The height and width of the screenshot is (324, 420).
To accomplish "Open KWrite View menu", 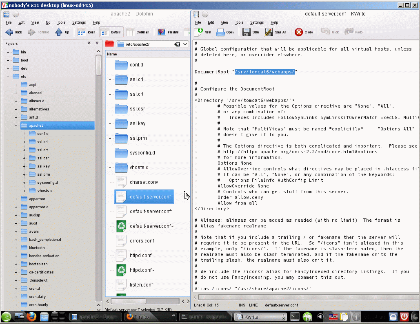I will (224, 22).
